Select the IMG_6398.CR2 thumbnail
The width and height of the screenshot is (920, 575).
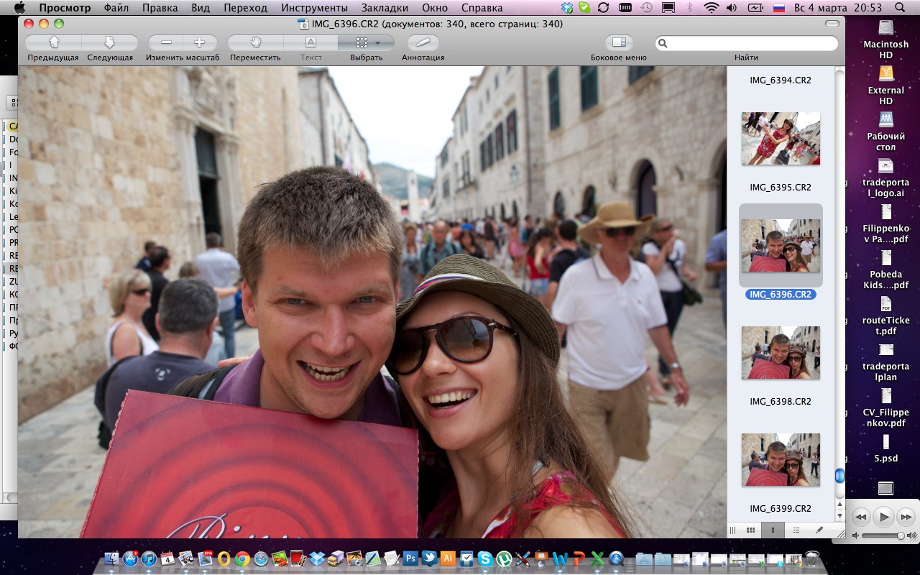781,353
